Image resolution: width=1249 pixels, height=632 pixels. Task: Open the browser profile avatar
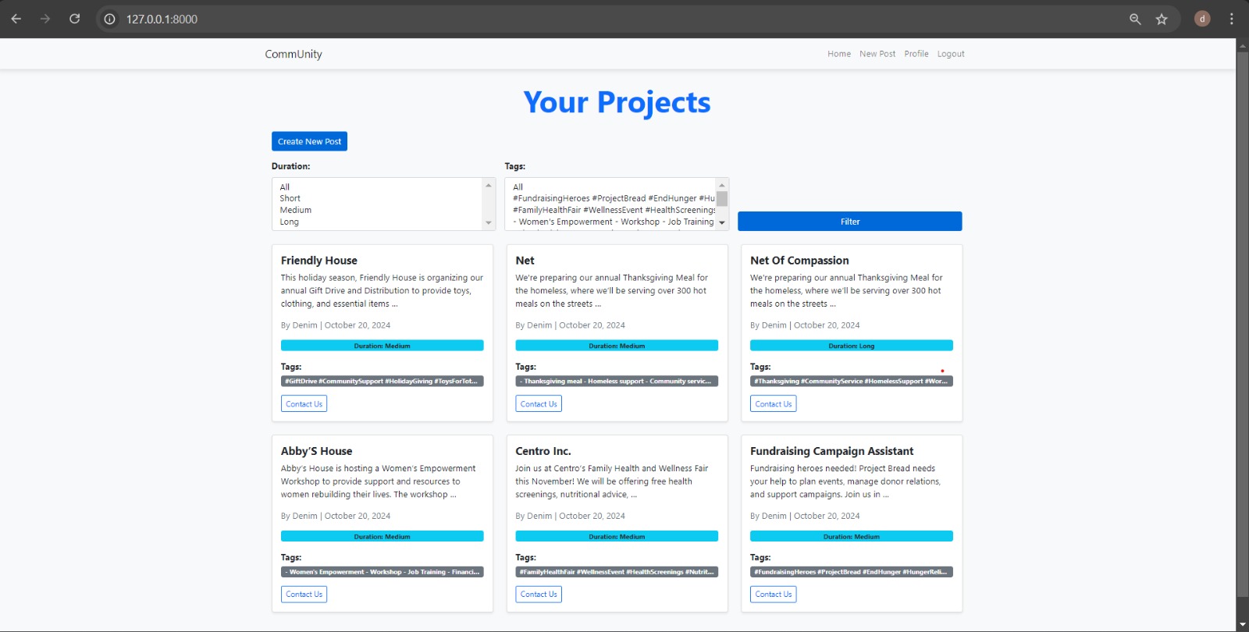pos(1202,19)
